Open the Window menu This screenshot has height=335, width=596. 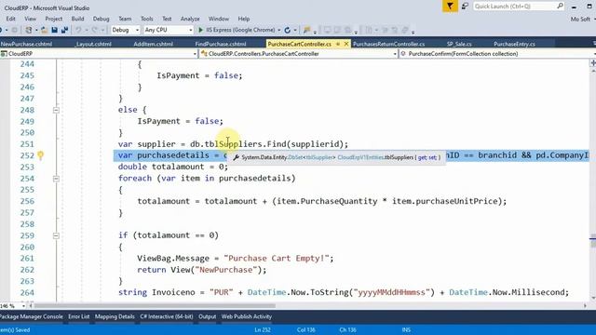[x=219, y=19]
